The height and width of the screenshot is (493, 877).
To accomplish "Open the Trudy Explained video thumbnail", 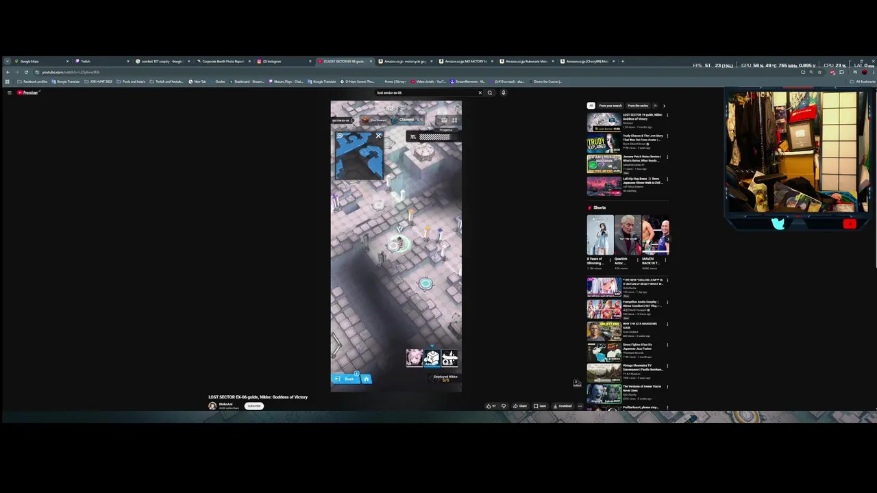I will click(604, 143).
